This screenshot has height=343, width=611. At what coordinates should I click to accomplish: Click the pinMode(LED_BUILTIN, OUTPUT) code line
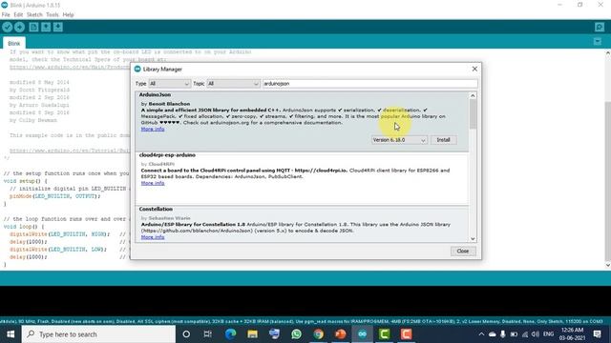(55, 196)
